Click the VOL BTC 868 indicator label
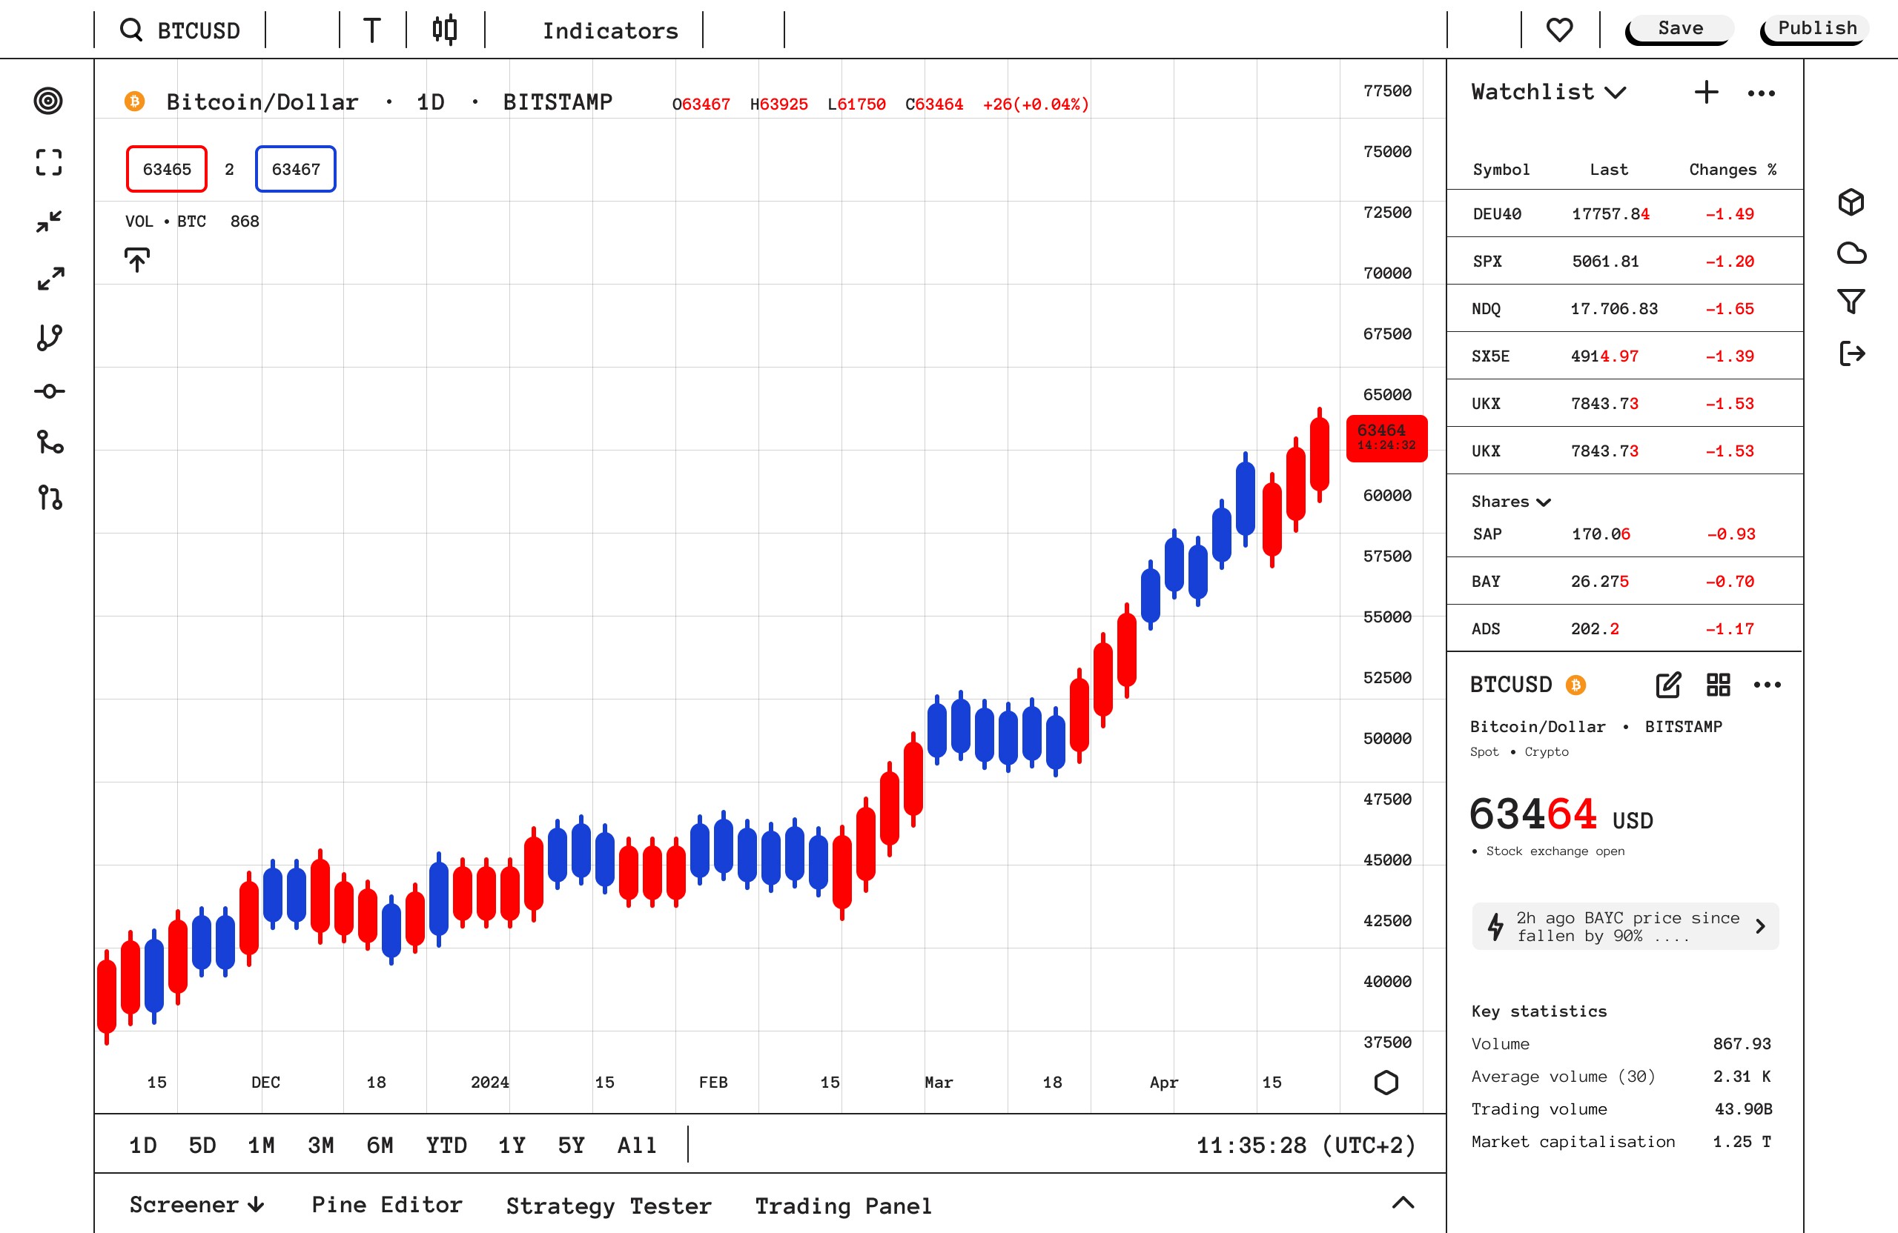 [192, 221]
